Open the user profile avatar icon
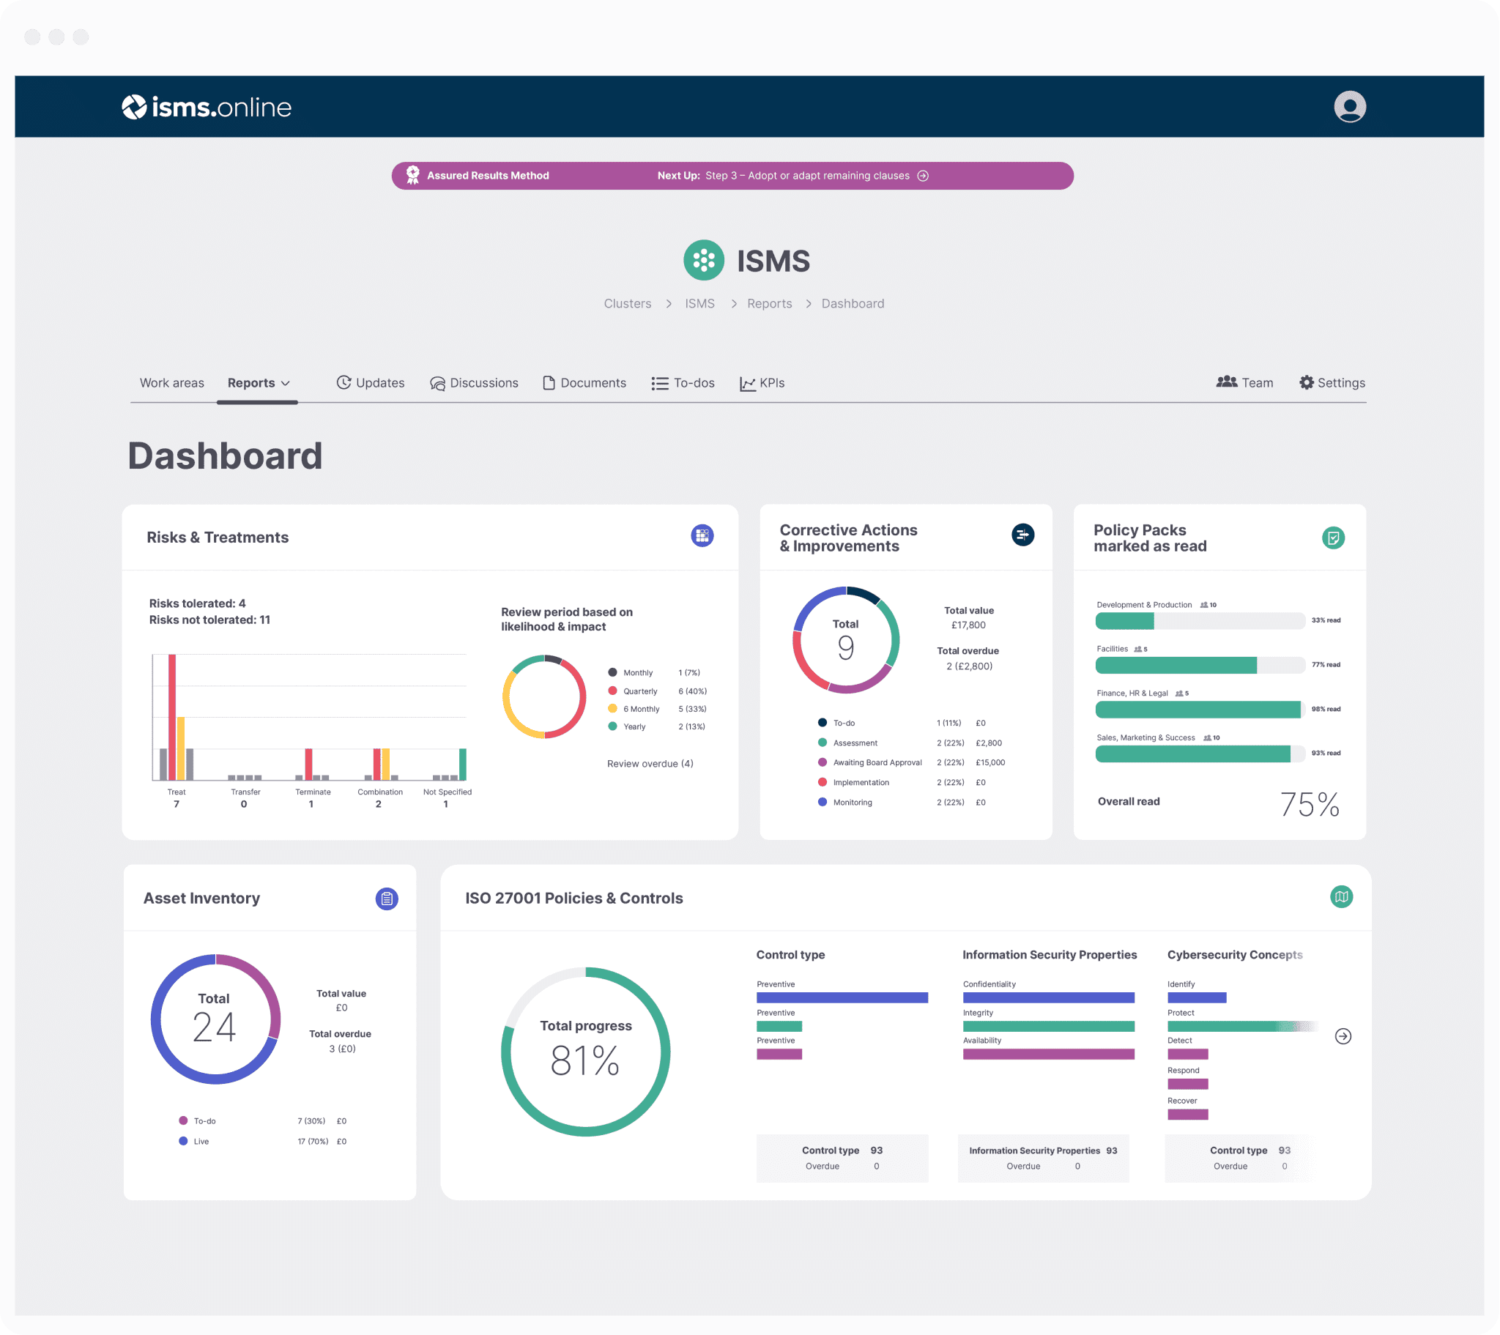Viewport: 1500px width, 1335px height. [x=1349, y=106]
